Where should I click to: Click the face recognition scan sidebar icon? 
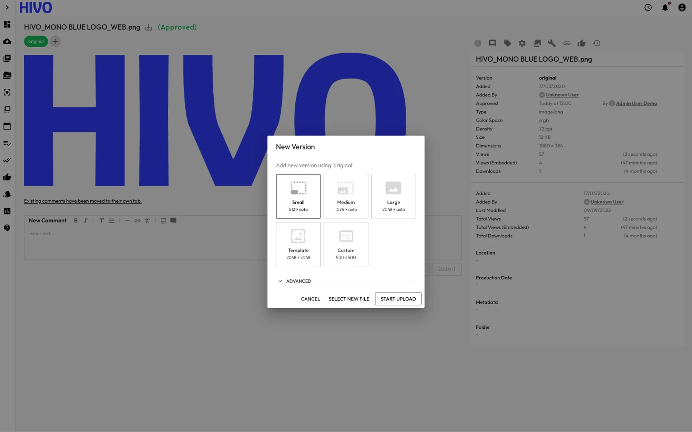pyautogui.click(x=7, y=92)
